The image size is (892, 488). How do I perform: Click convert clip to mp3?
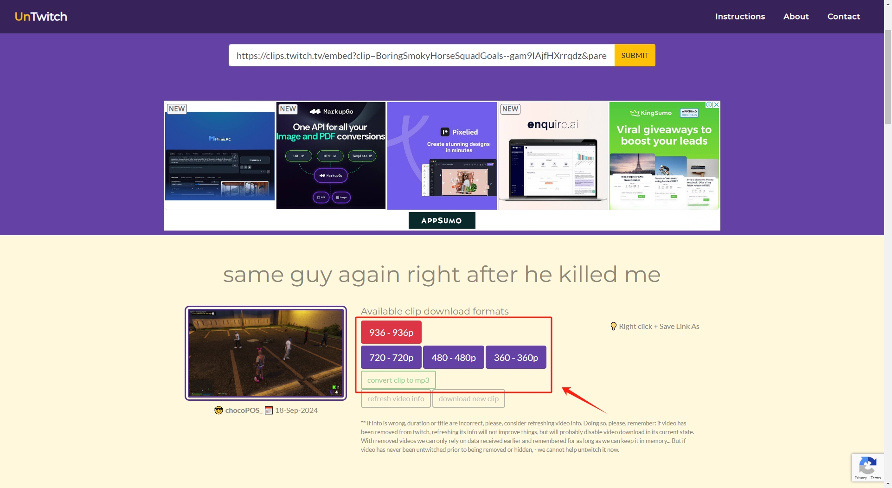click(398, 380)
